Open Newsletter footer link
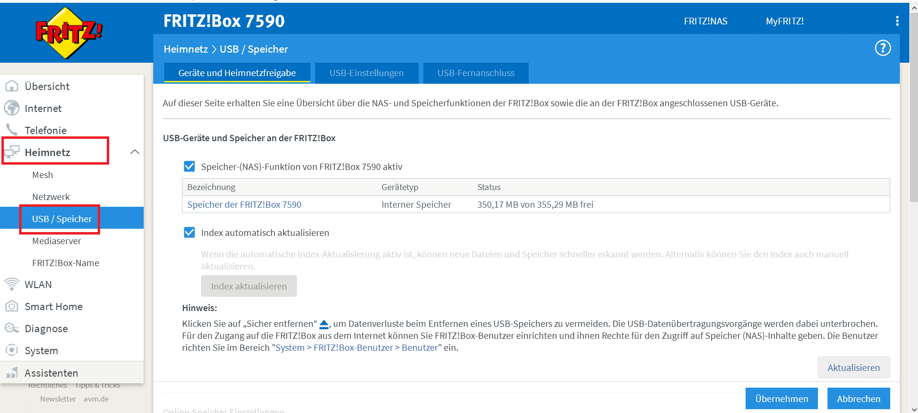Viewport: 918px width, 413px height. pos(58,399)
